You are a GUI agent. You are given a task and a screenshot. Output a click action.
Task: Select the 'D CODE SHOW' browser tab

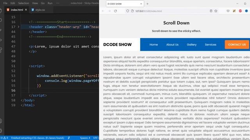pyautogui.click(x=125, y=4)
